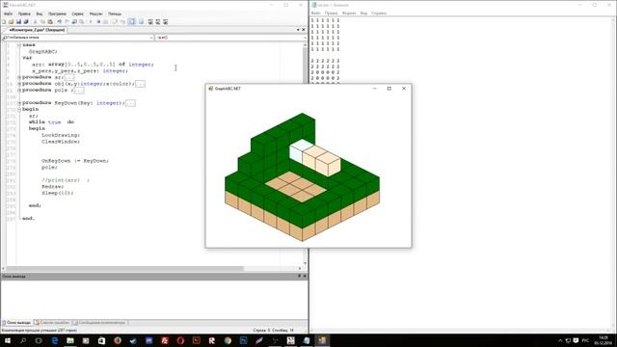
Task: Click Paste clipboard icon in toolbar
Action: tap(50, 21)
